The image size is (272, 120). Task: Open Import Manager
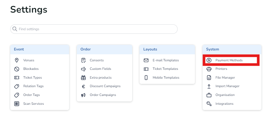pyautogui.click(x=227, y=86)
